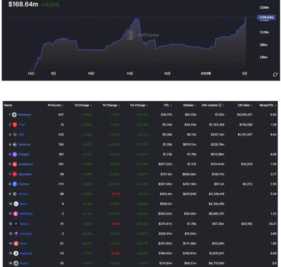Click the Ethereum chain logo icon
Viewport: 281px width, 267px height.
[14, 114]
